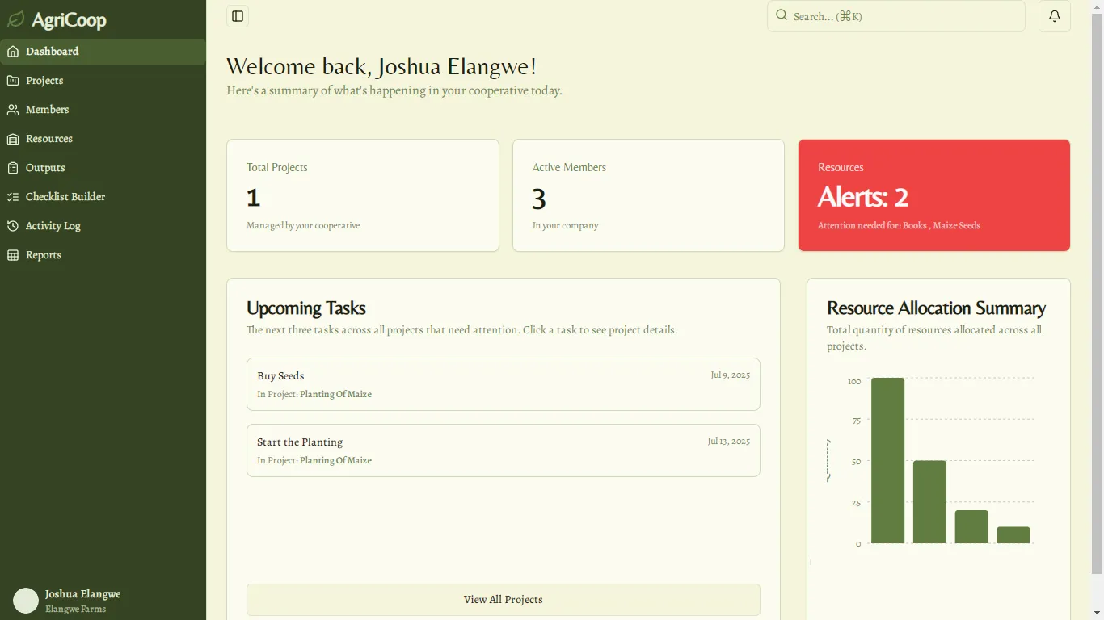Click Planting Of Maize under Start the Planting
The height and width of the screenshot is (620, 1104).
click(x=335, y=461)
